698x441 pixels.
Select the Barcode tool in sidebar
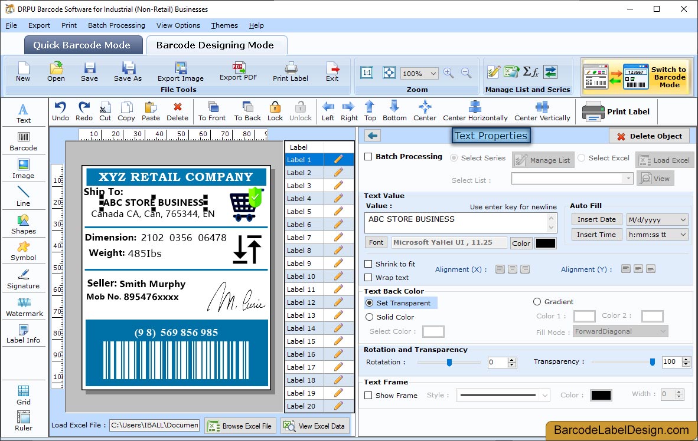tap(23, 141)
